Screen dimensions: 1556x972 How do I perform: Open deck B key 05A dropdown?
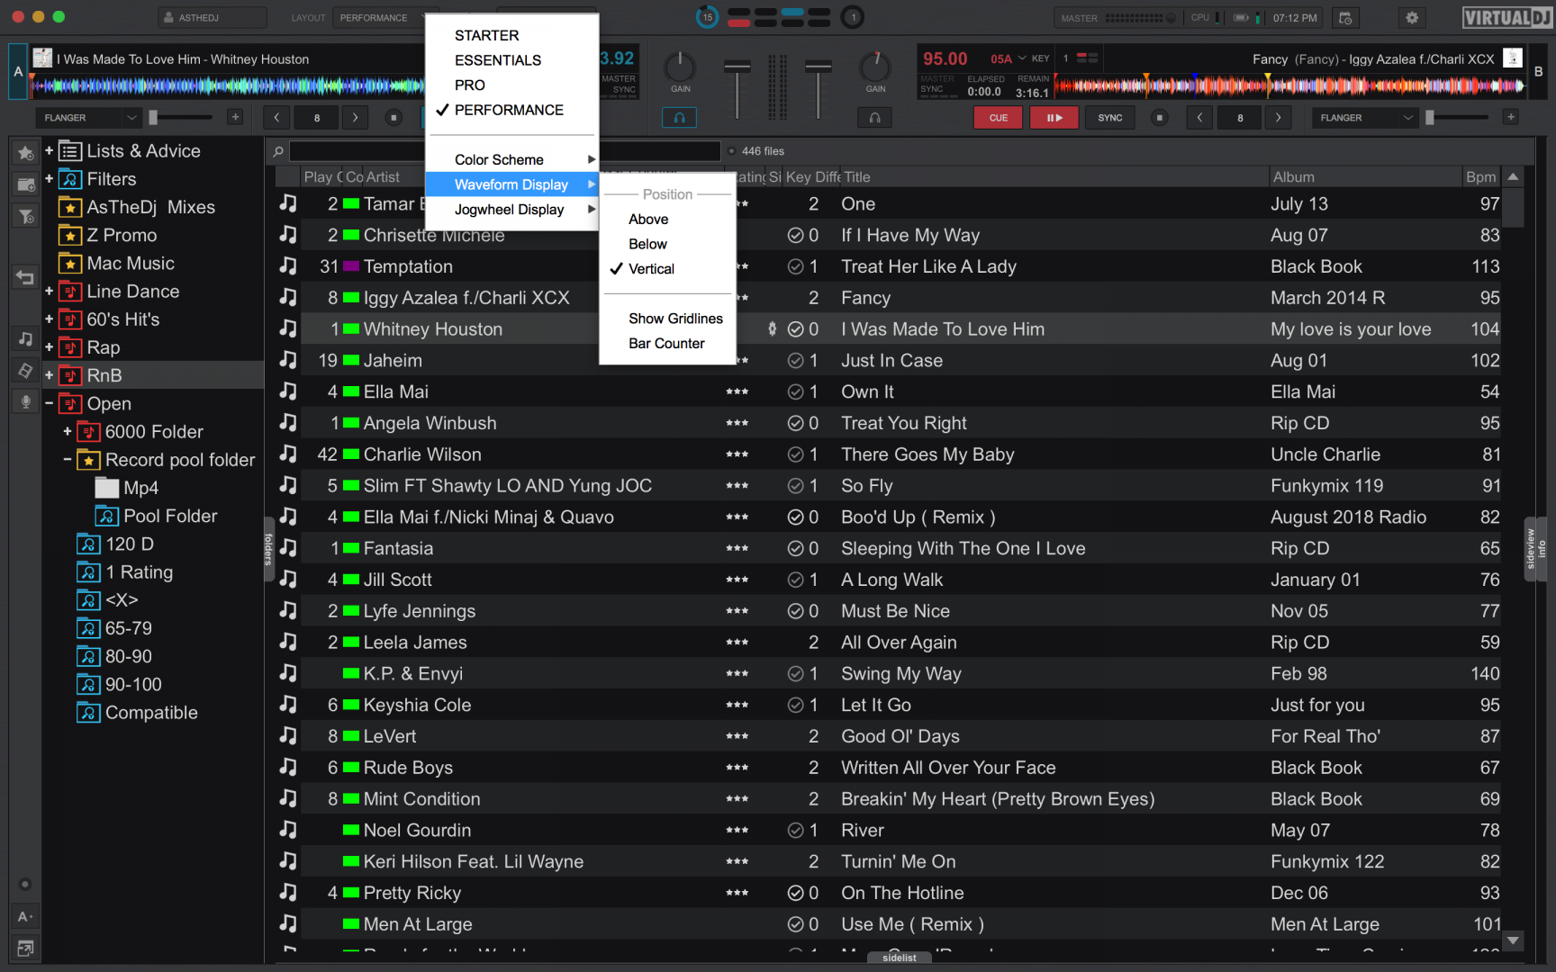point(1009,58)
